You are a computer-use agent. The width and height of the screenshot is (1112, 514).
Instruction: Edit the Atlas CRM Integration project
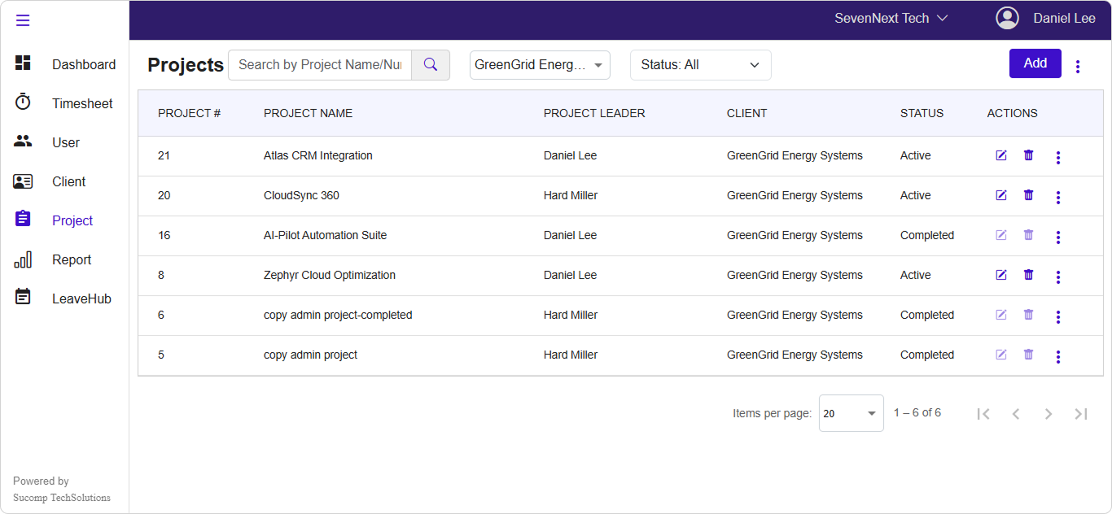1001,155
